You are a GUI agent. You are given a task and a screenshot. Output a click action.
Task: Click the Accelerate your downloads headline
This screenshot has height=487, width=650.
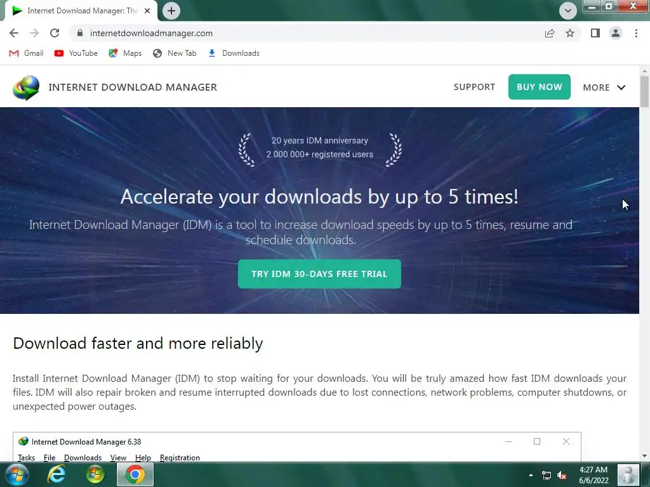click(x=319, y=197)
